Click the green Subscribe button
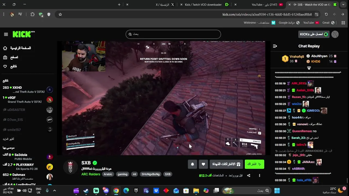 pyautogui.click(x=254, y=164)
